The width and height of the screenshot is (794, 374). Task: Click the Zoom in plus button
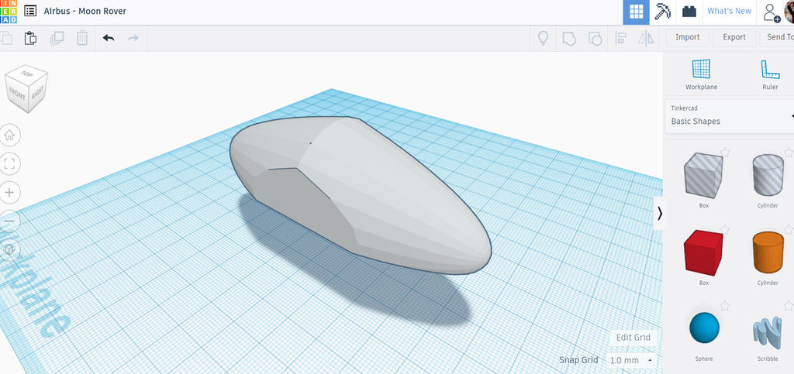point(9,192)
